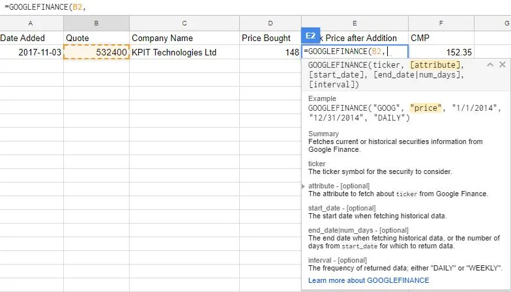Screen dimensions: 511x292
Task: Select the CMP value 152.35
Action: [441, 52]
